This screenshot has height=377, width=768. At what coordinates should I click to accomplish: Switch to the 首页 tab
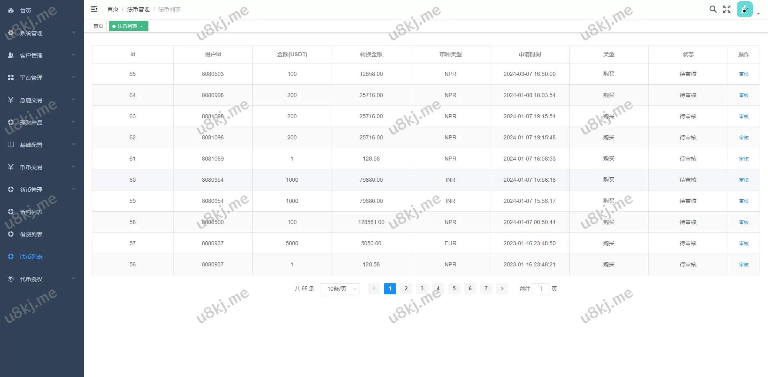98,26
